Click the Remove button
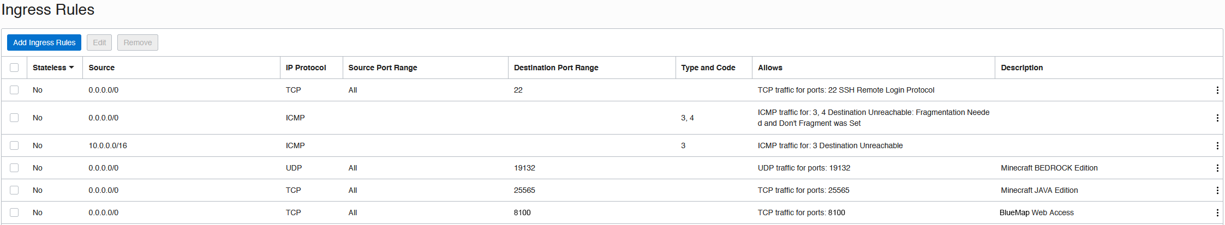Screen dimensions: 1225x225 [138, 42]
